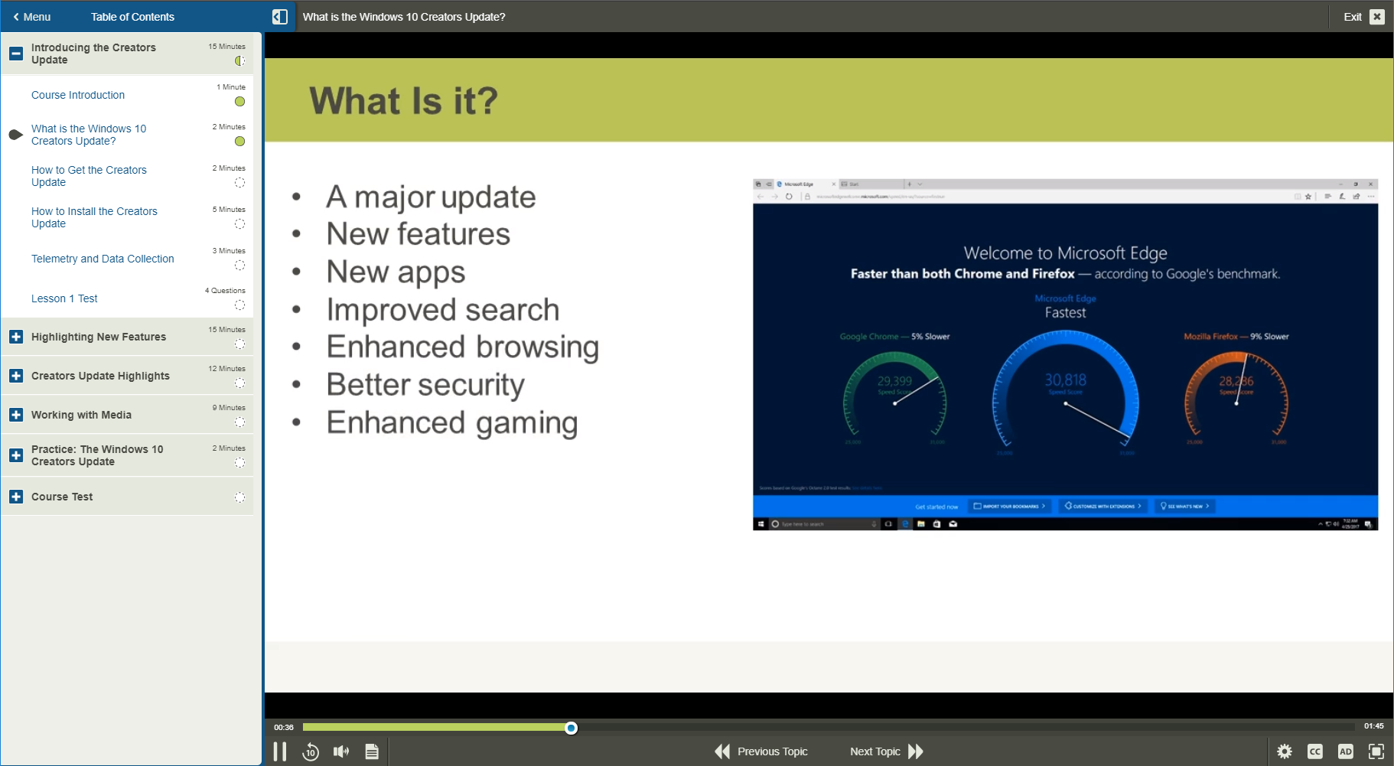Select the Table of Contents tab
This screenshot has height=766, width=1394.
[x=132, y=16]
